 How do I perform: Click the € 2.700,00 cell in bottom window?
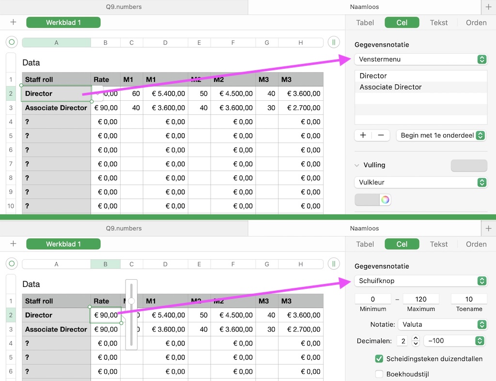click(300, 329)
